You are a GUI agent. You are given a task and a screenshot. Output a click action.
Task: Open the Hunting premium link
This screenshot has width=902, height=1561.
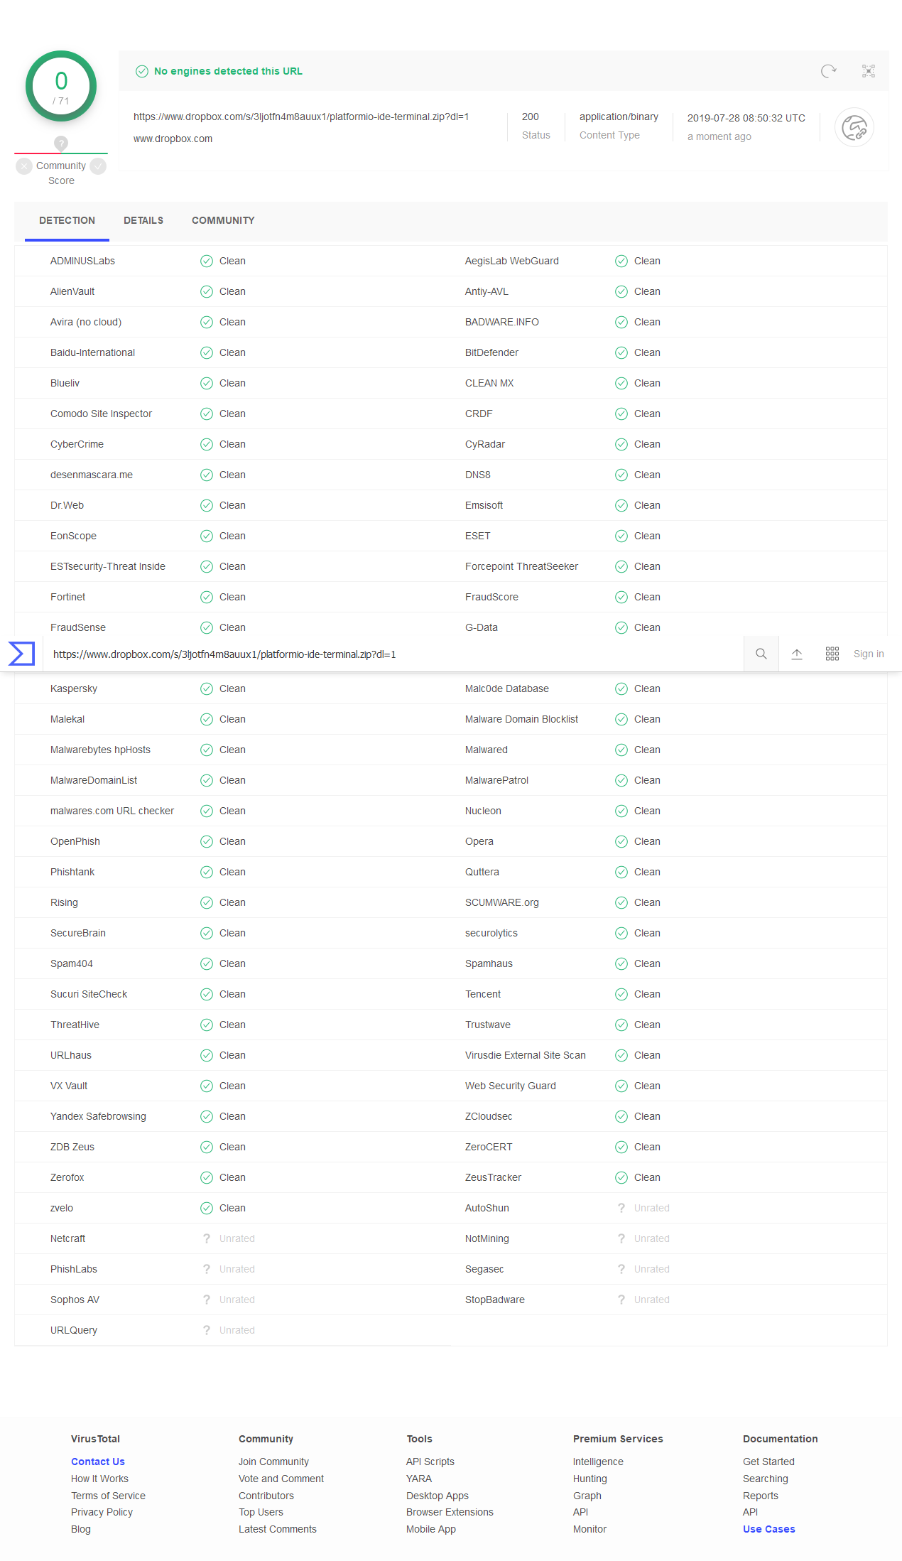(590, 1479)
